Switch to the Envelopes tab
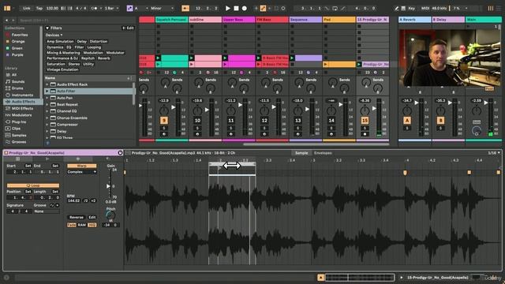The width and height of the screenshot is (505, 284). [323, 153]
